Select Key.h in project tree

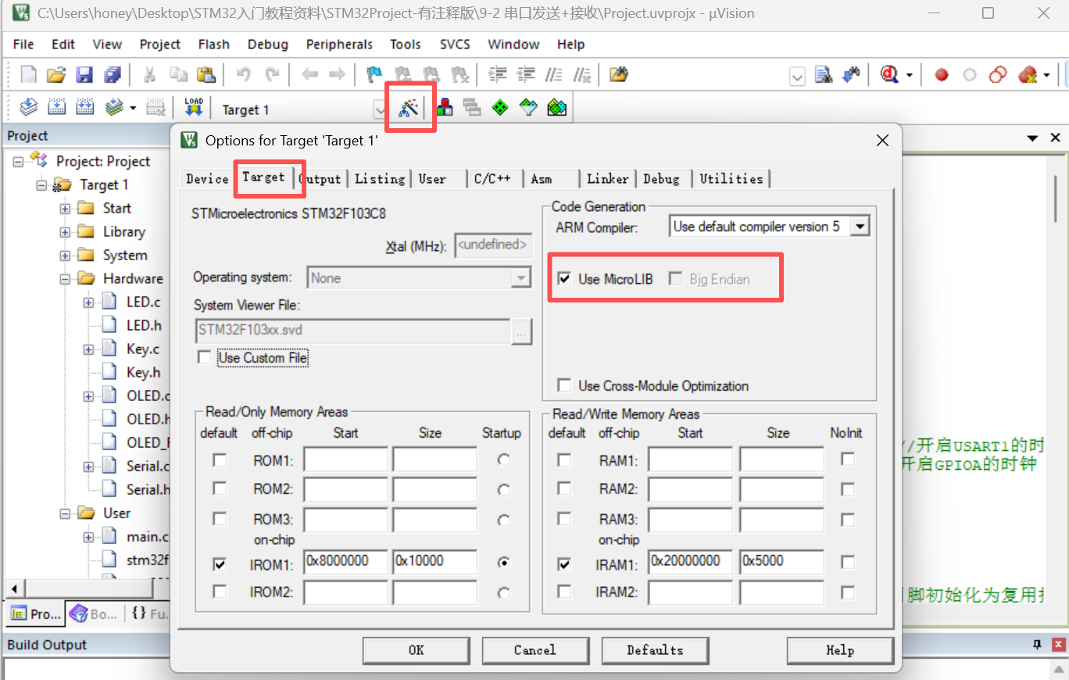(143, 373)
